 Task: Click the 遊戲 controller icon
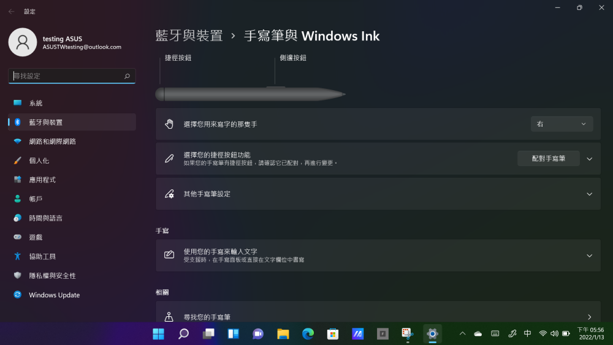[18, 237]
